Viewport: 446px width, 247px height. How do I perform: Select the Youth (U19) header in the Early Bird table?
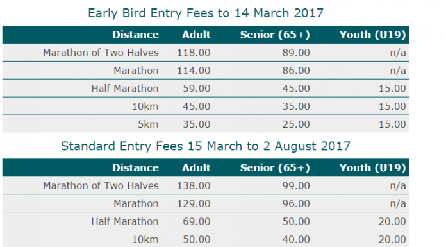tap(372, 35)
